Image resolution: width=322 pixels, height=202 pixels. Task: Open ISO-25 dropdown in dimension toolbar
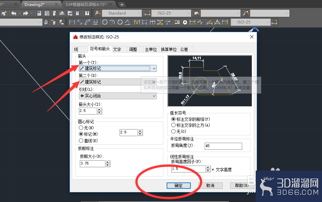[x=250, y=22]
